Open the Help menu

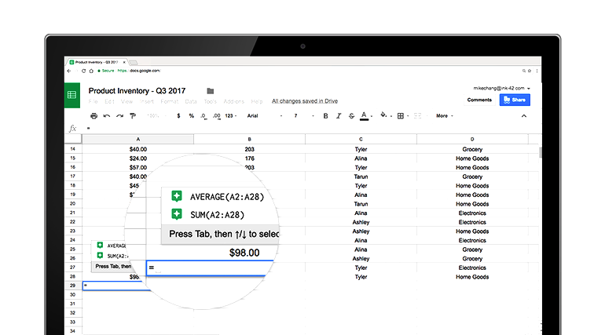click(257, 101)
